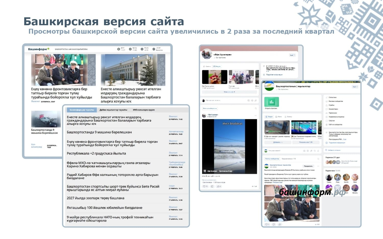Open the green statistics app icon
The height and width of the screenshot is (239, 383).
coord(271,102)
